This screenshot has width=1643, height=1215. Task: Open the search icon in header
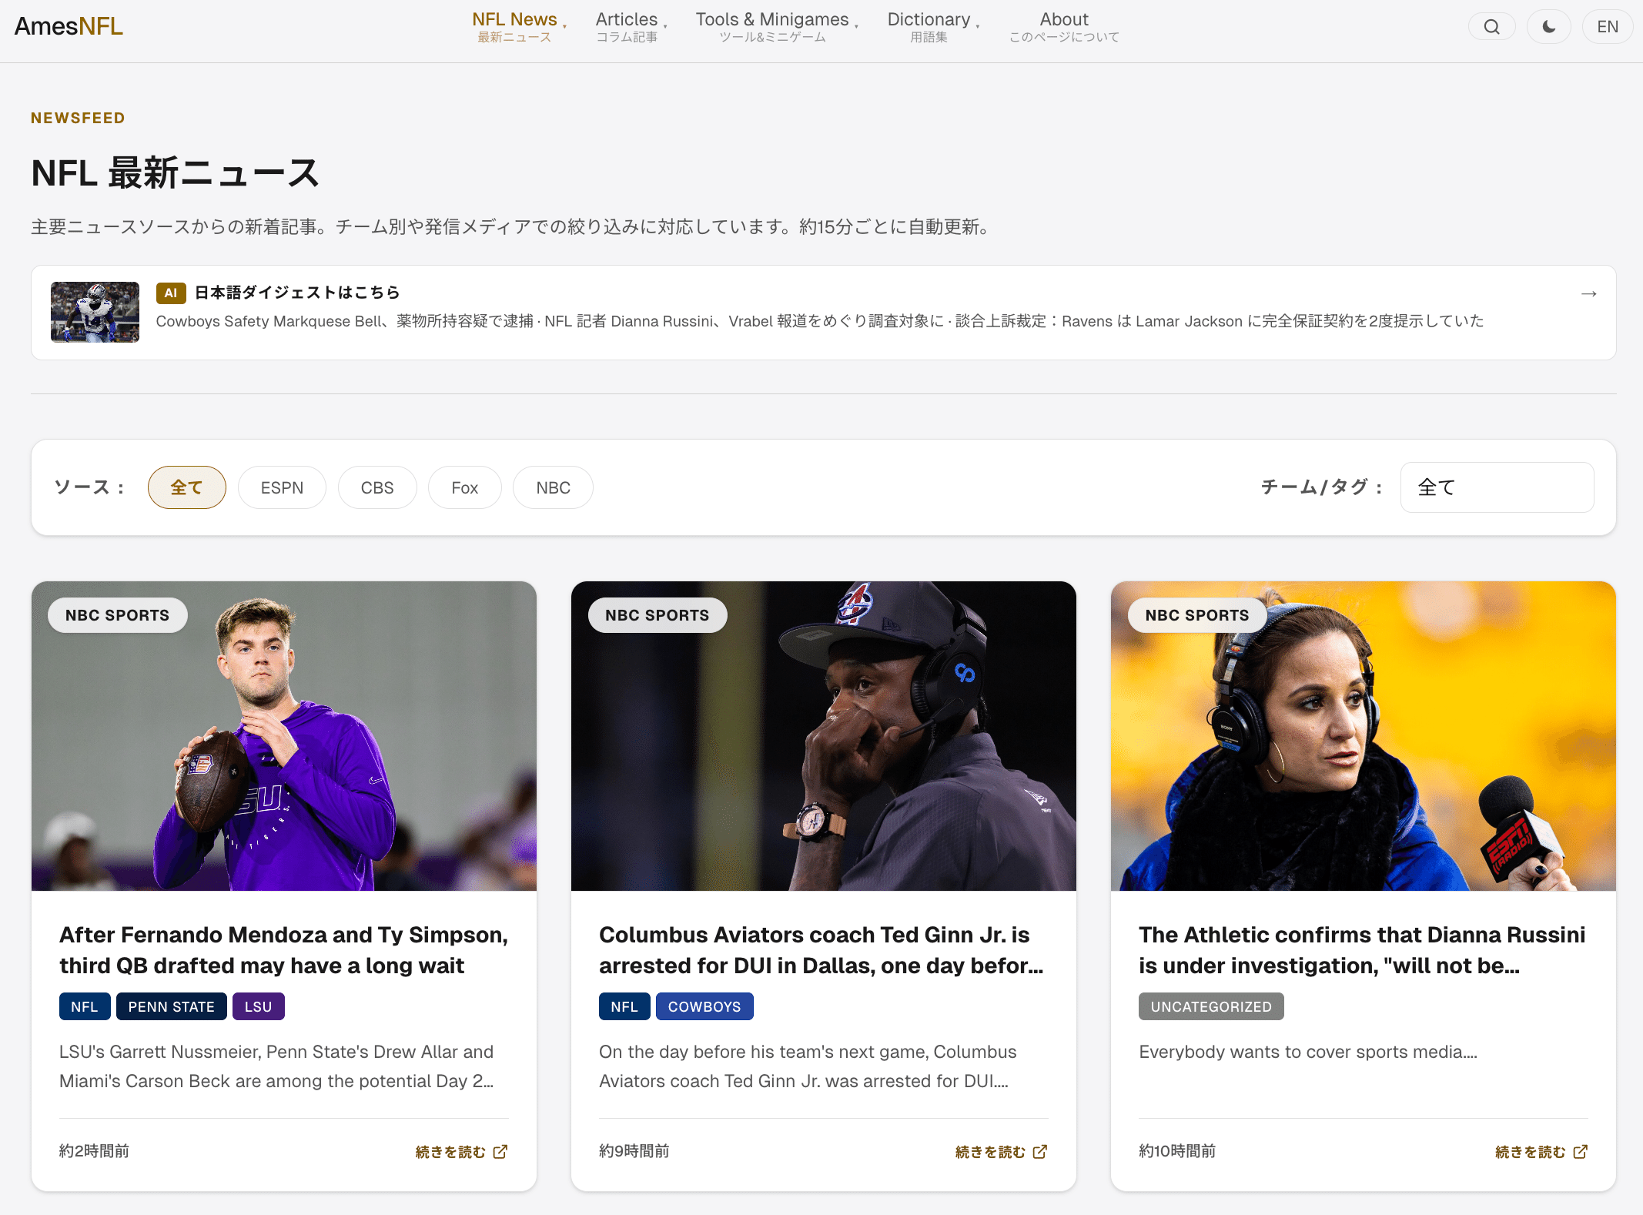(1491, 27)
